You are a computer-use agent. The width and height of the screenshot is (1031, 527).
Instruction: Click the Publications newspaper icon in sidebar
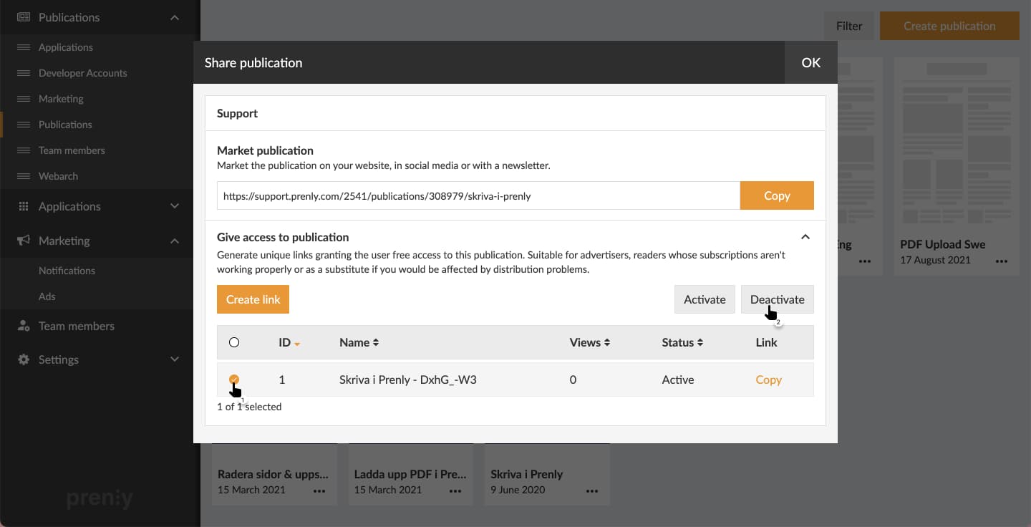click(x=24, y=17)
